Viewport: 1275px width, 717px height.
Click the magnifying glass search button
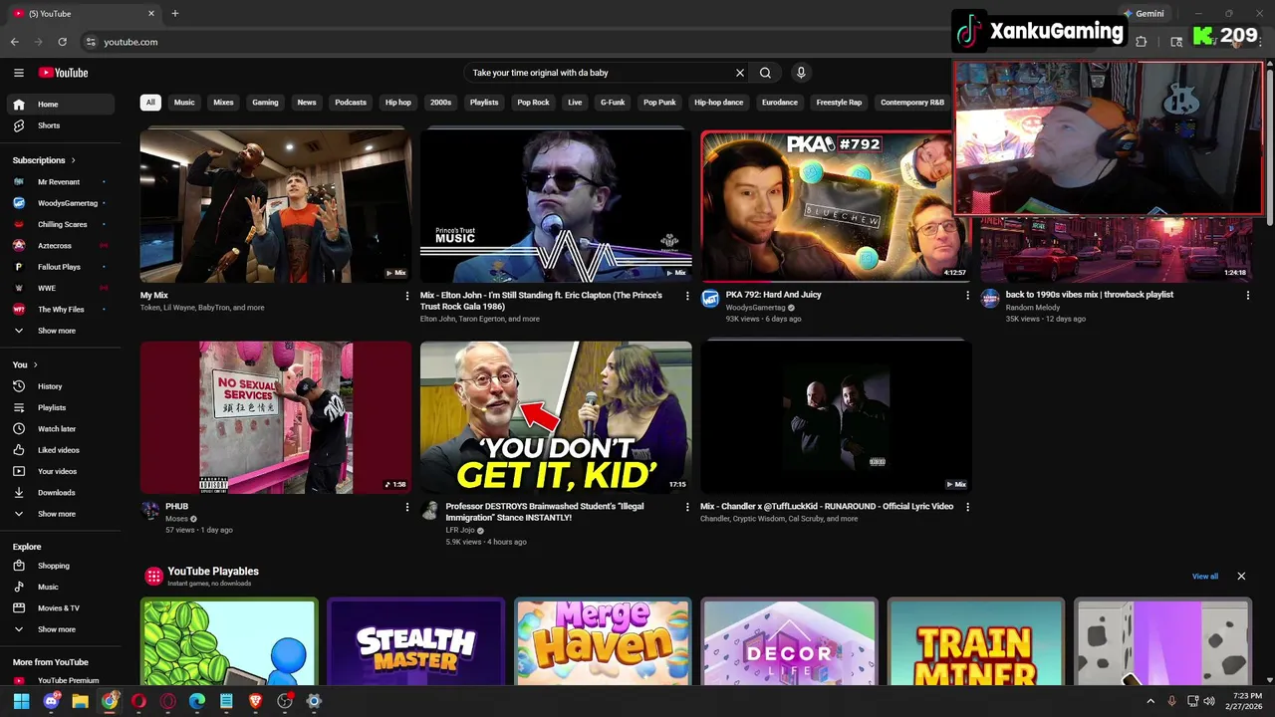click(765, 73)
